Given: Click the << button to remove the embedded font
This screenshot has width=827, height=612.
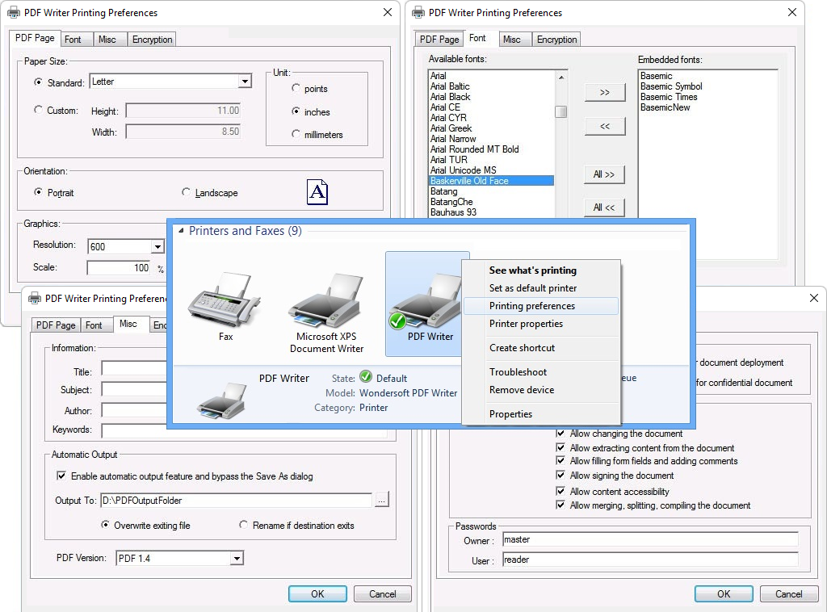Looking at the screenshot, I should pyautogui.click(x=604, y=126).
